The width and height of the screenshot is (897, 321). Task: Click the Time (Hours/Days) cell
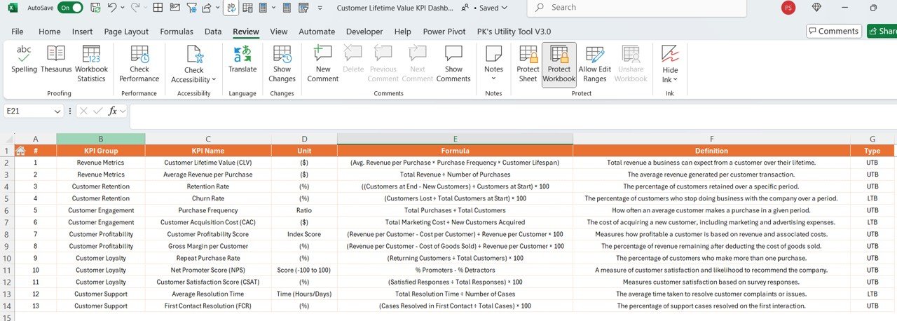(304, 294)
